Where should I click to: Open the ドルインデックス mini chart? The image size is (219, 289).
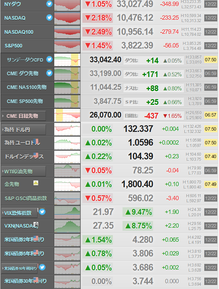pos(67,157)
